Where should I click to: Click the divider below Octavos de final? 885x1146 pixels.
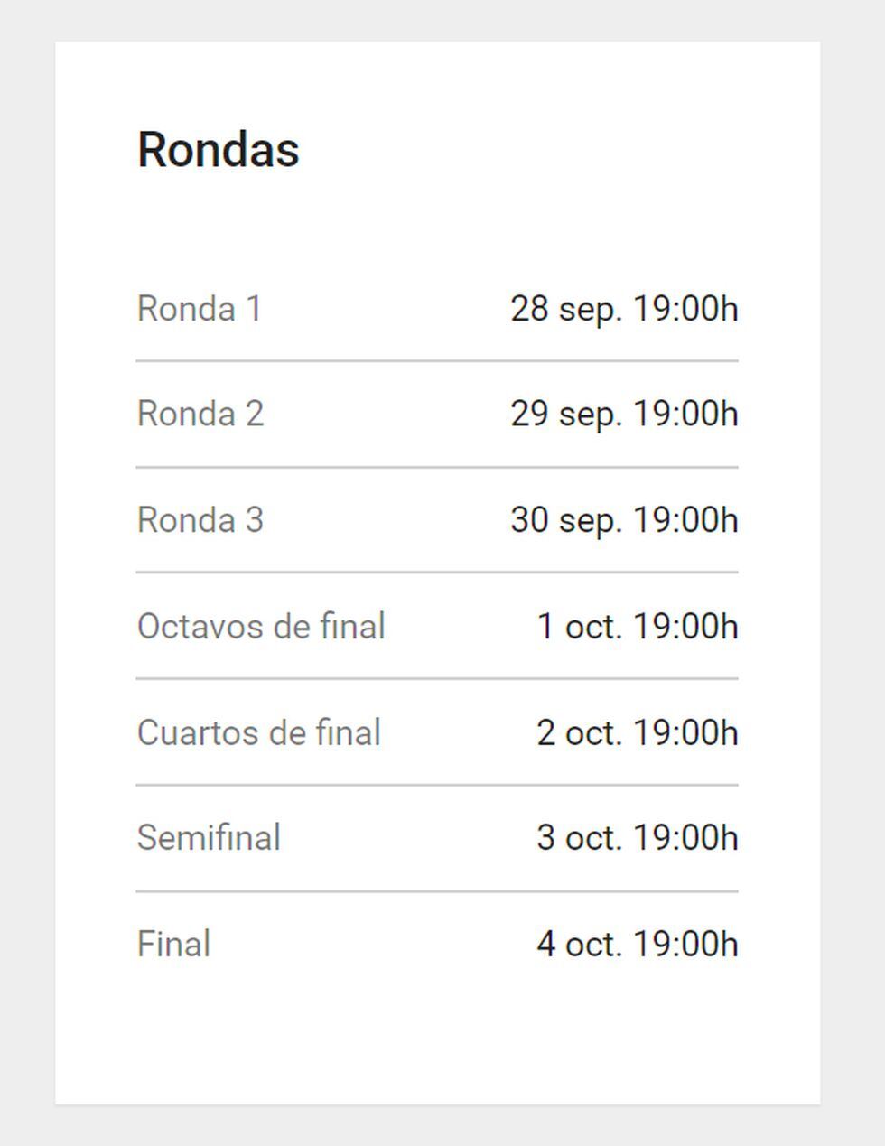tap(437, 679)
